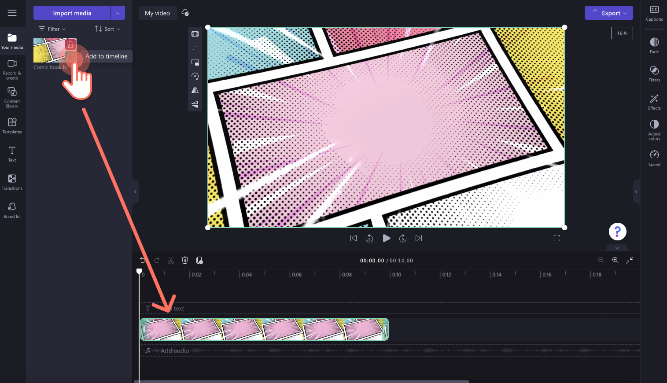Open the Content library panel

pos(12,97)
